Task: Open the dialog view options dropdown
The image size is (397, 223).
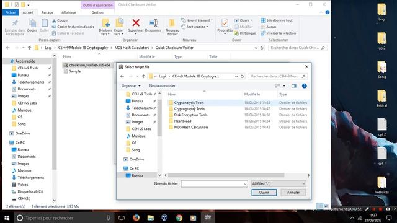Action: [284, 86]
